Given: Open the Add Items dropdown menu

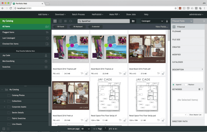Looking at the screenshot, I should tap(43, 14).
